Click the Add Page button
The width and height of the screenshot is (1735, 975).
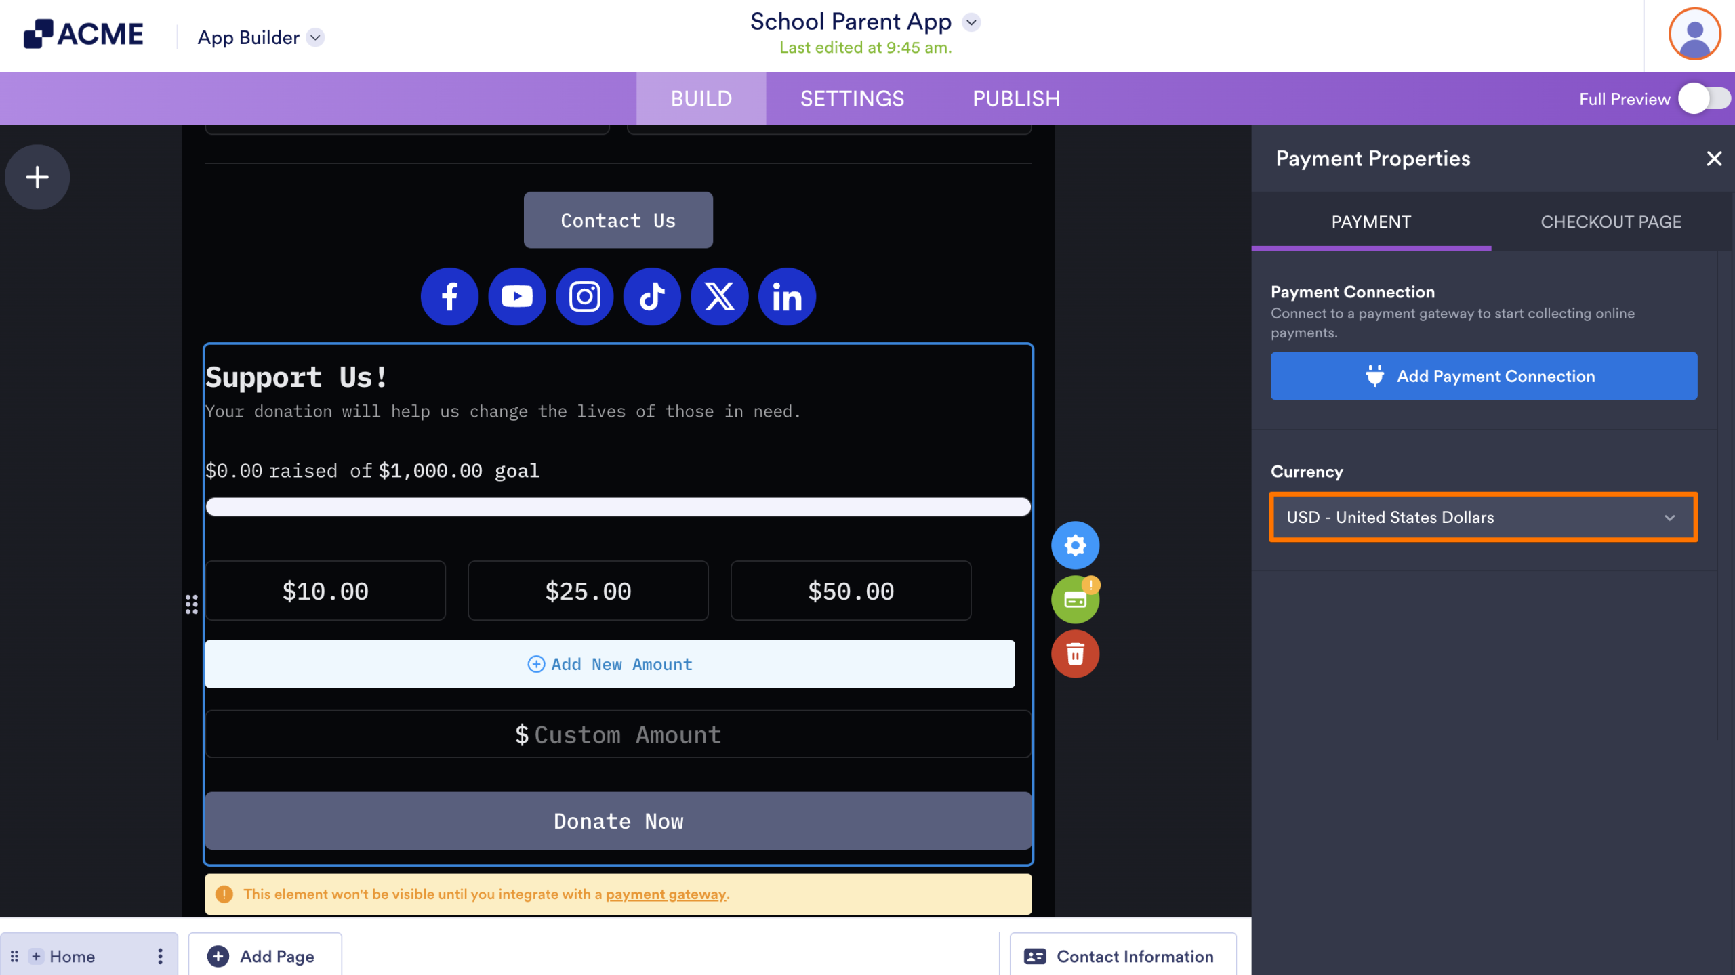[265, 956]
